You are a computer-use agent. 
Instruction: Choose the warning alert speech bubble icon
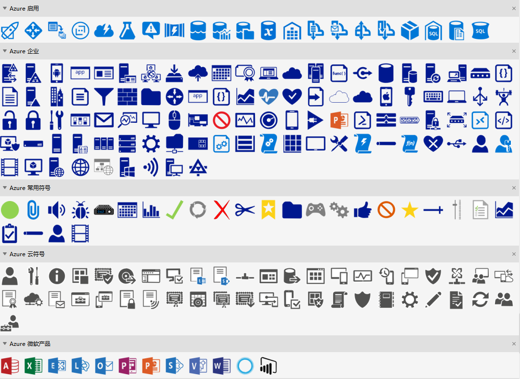click(x=151, y=31)
